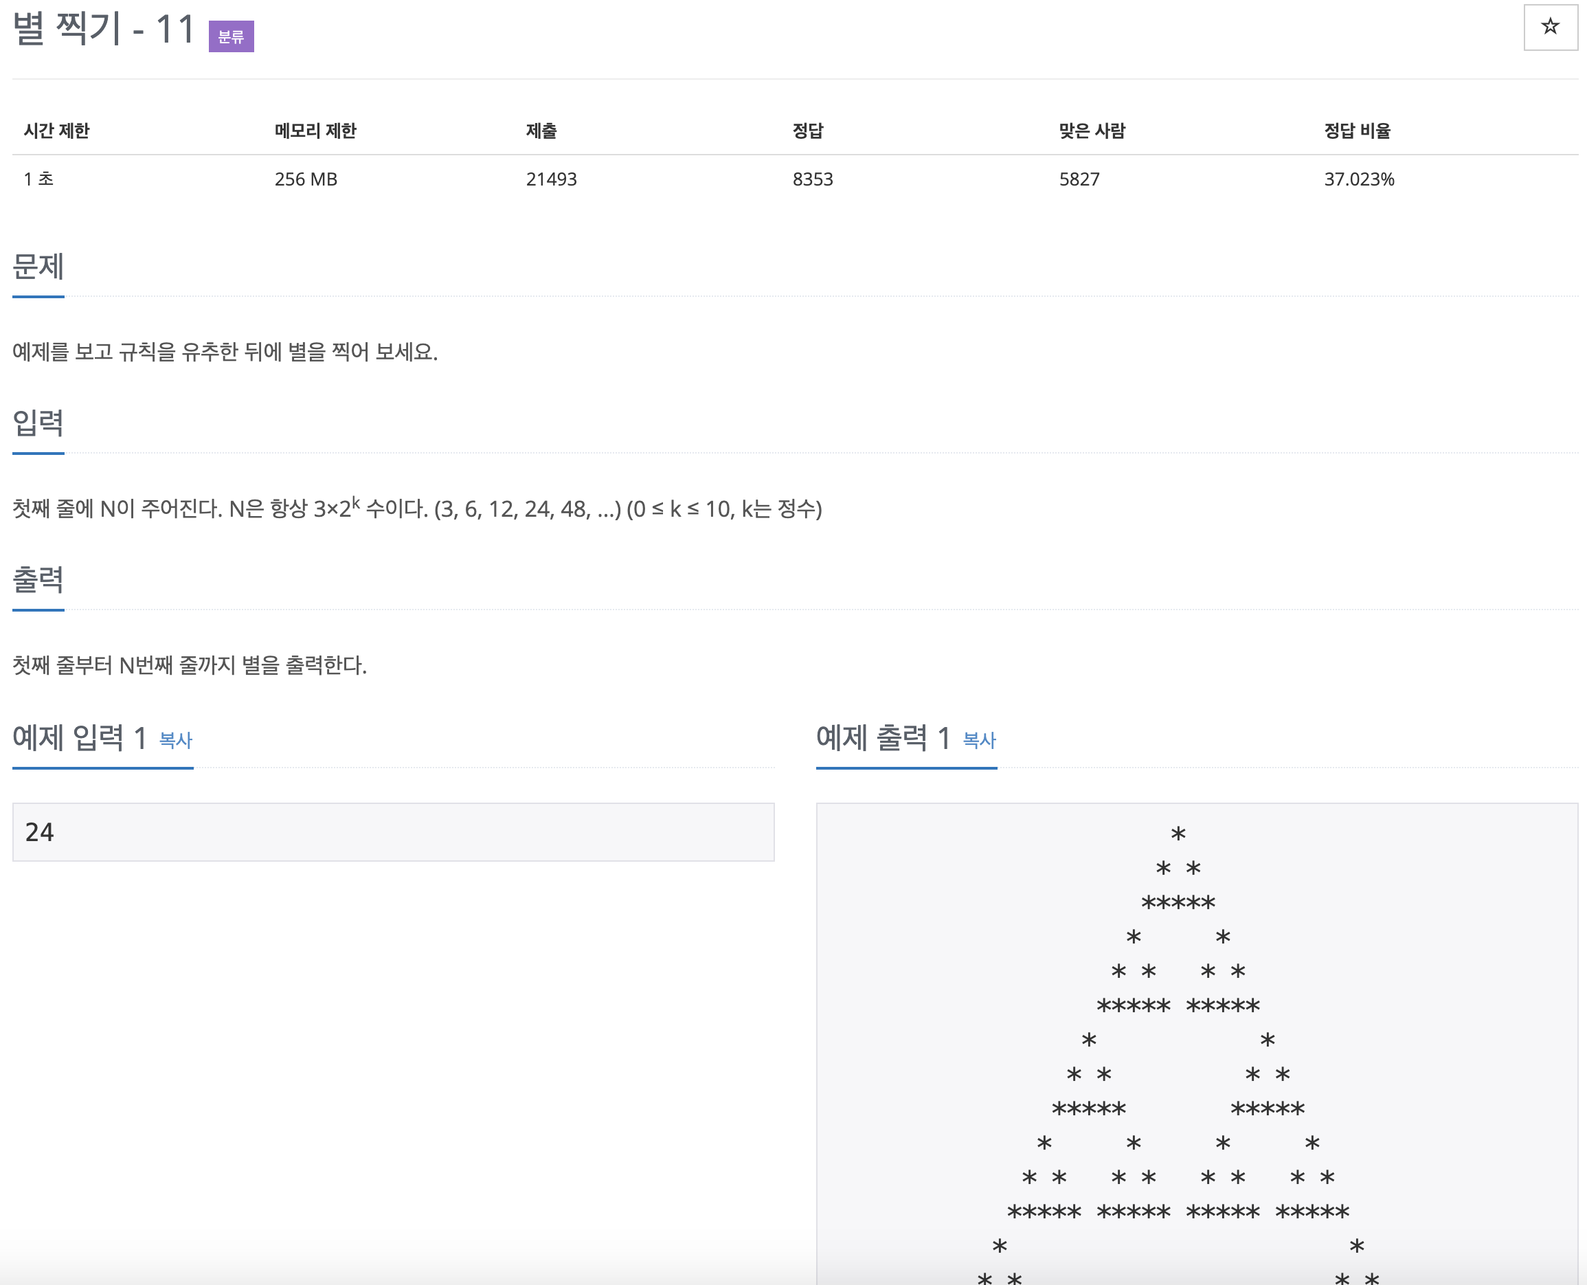
Task: Click the 21493 submission count value
Action: [x=551, y=179]
